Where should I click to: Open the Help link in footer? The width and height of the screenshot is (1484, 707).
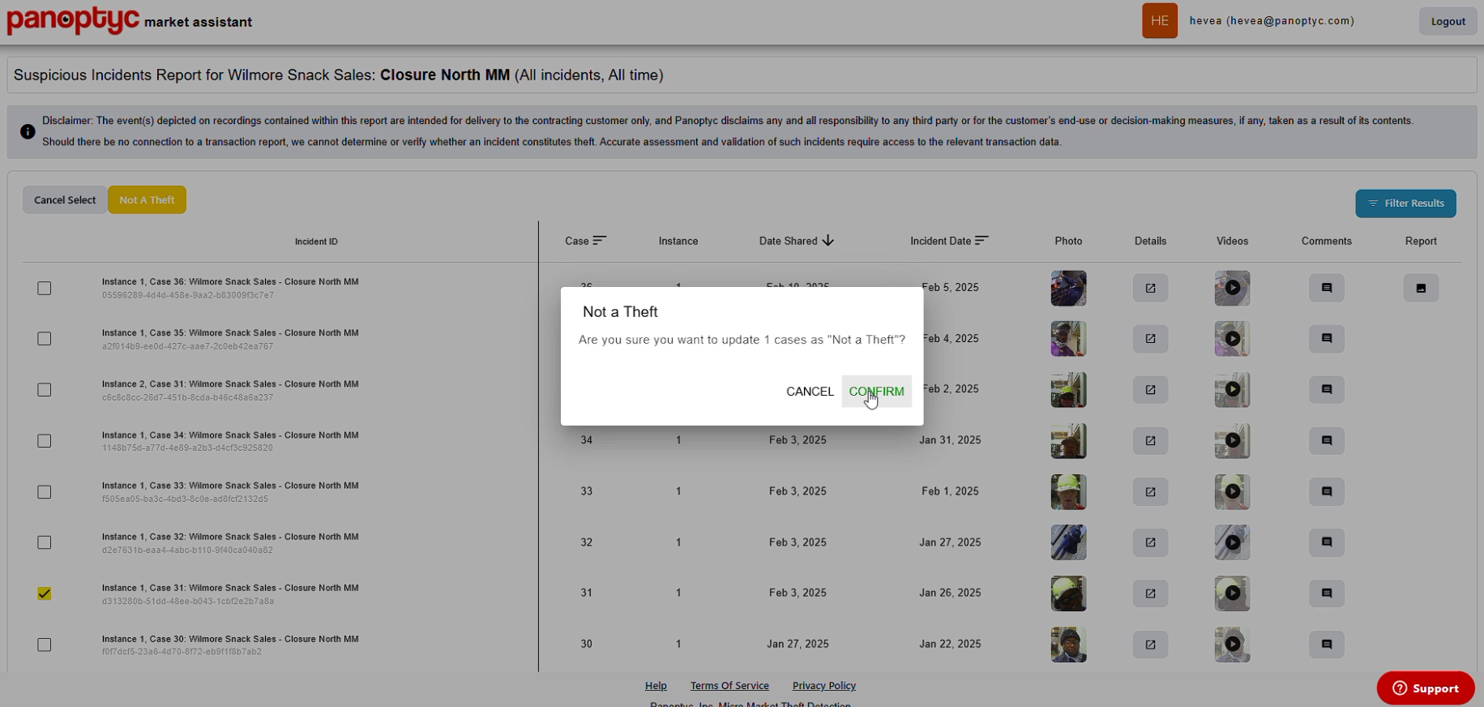pos(656,686)
